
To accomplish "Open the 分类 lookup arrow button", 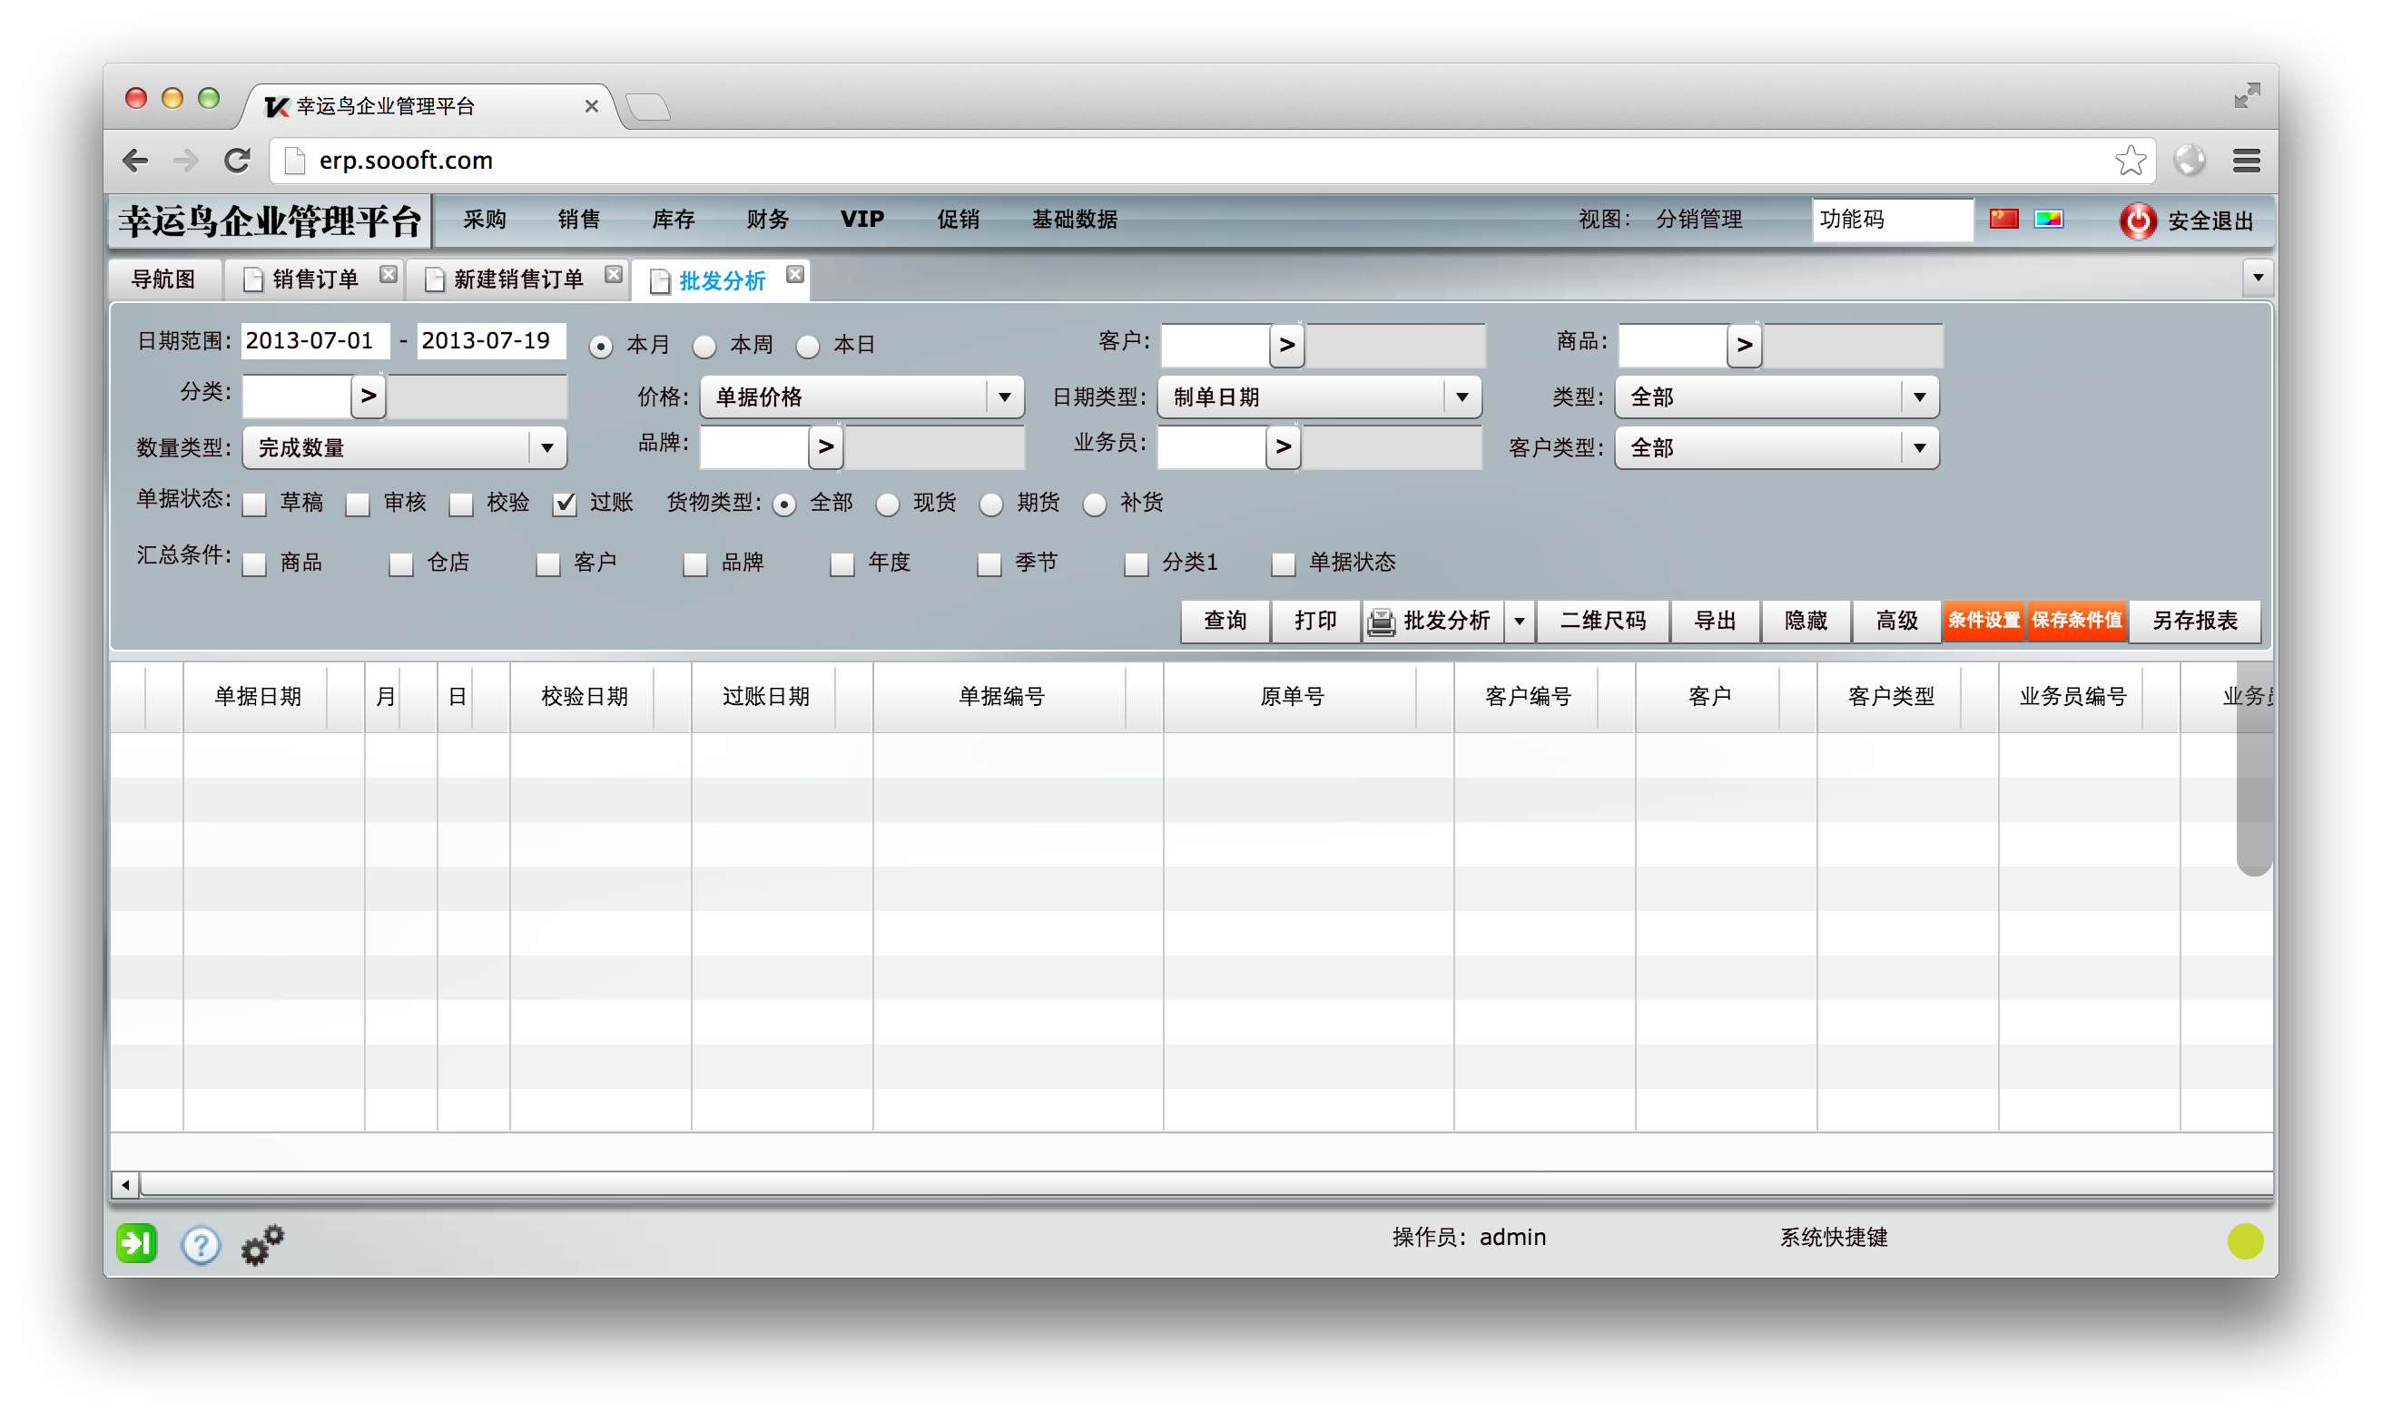I will (368, 396).
